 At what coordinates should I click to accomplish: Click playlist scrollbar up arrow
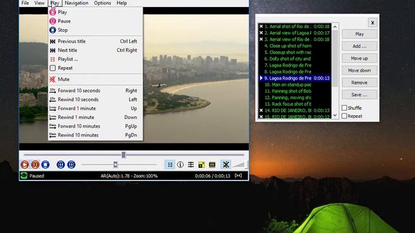click(x=335, y=27)
